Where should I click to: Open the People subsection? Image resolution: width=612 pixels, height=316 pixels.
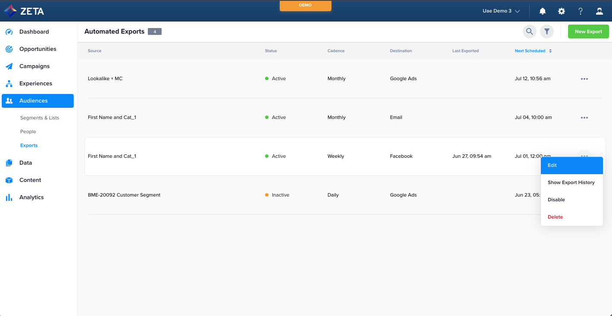[28, 131]
